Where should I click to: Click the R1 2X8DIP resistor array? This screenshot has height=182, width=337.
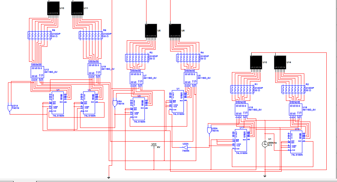click(242, 89)
